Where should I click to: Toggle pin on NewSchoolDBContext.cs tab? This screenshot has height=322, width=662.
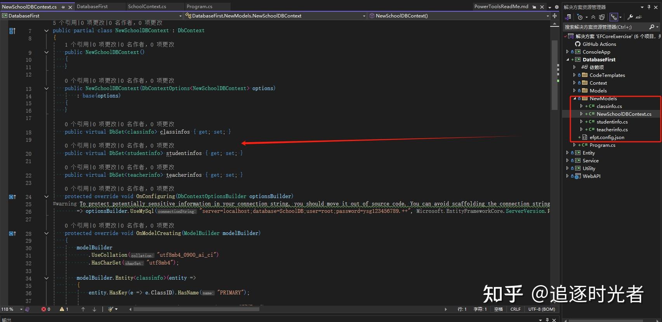[x=63, y=7]
